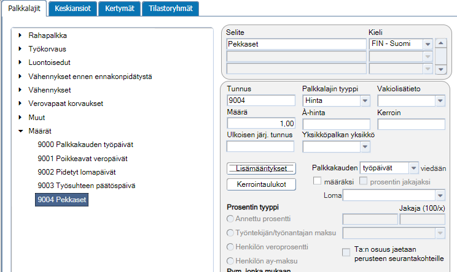Expand the Rahapalkka tree node
This screenshot has width=457, height=272.
coord(20,35)
